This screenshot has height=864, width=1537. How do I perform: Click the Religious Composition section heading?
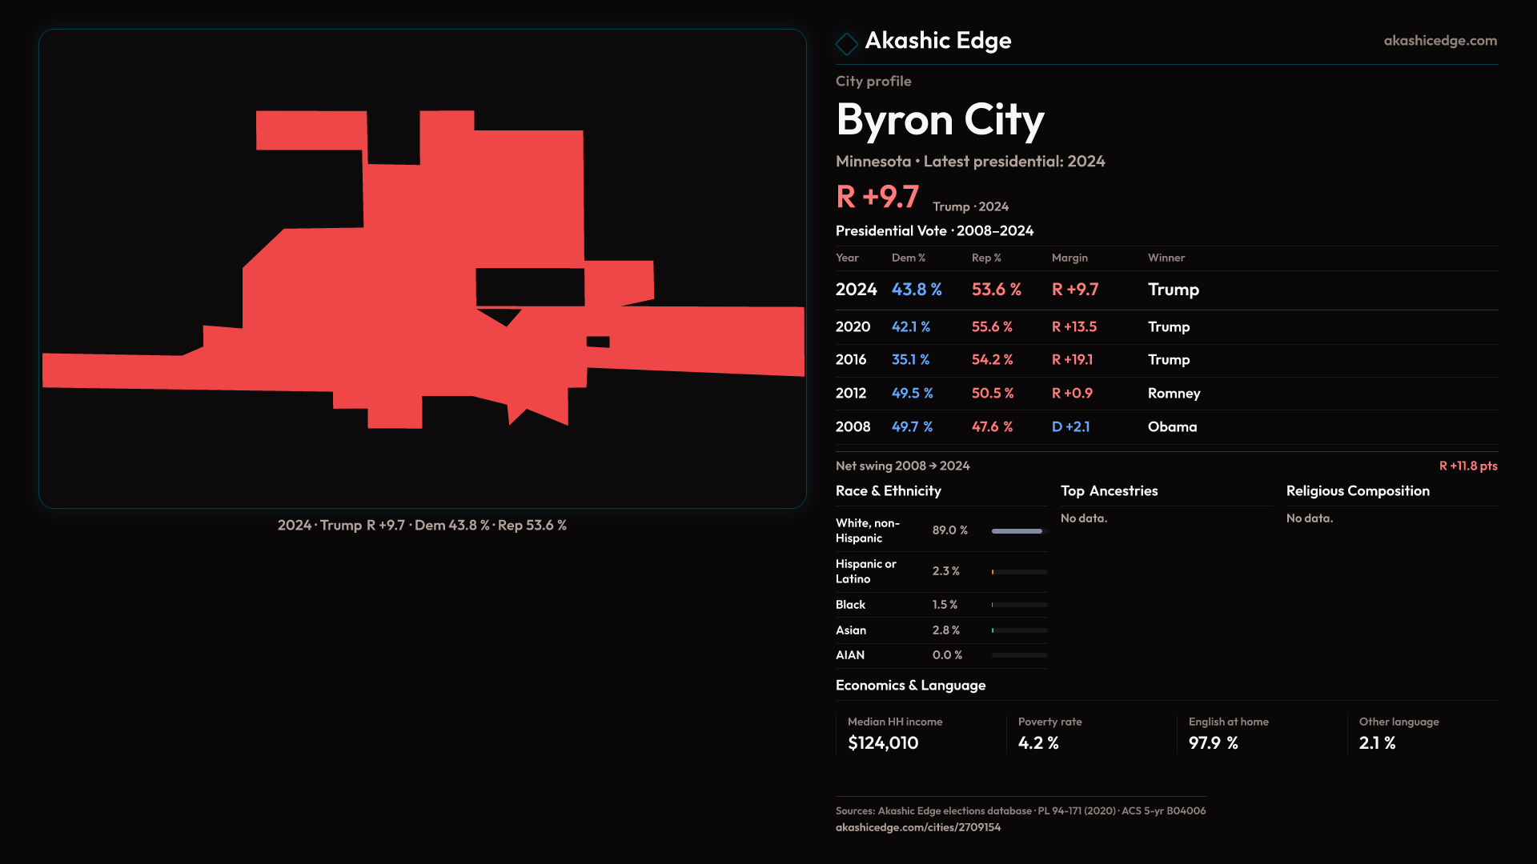click(x=1357, y=491)
